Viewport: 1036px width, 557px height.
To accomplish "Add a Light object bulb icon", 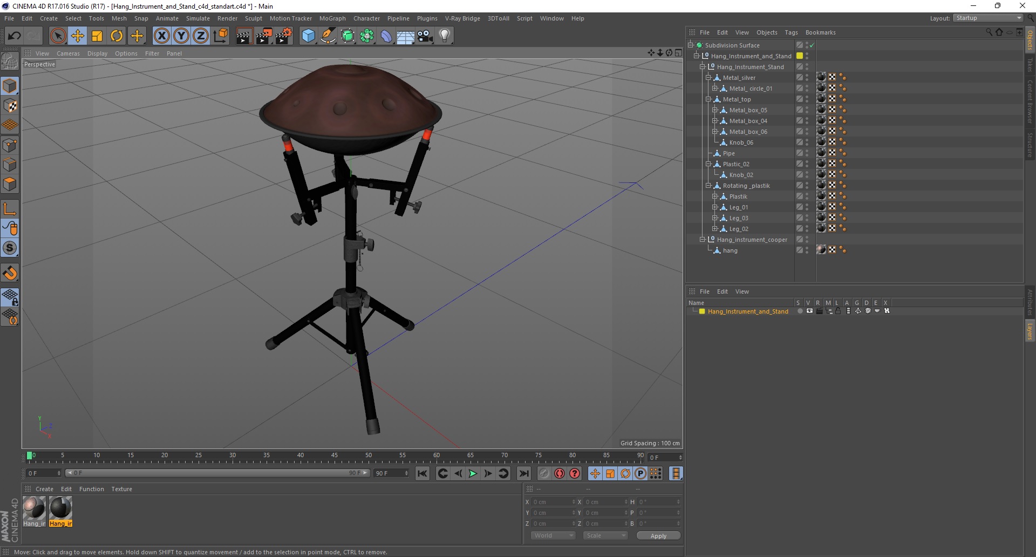I will (445, 36).
